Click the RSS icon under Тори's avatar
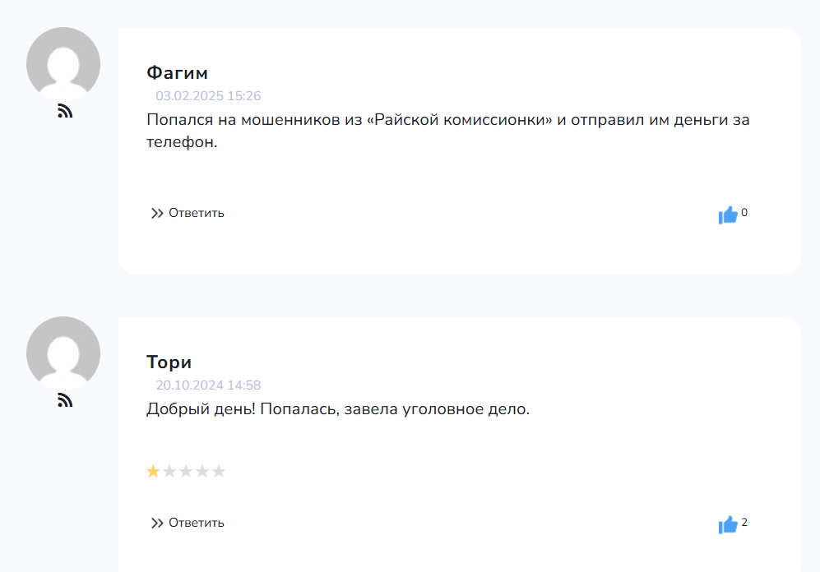 point(65,401)
